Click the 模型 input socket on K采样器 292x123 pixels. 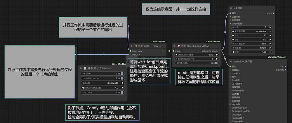click(x=230, y=13)
